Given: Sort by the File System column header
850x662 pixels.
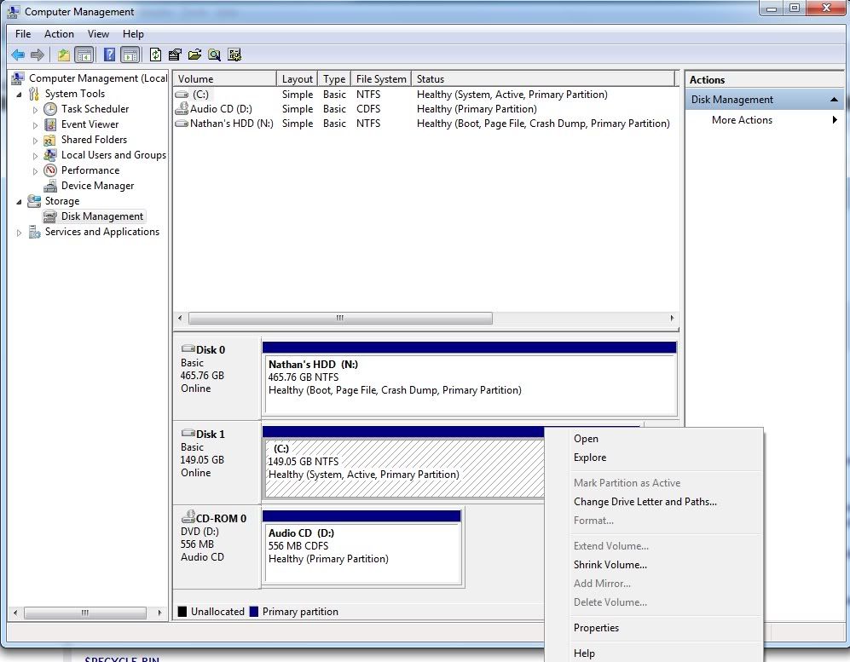Looking at the screenshot, I should 381,78.
